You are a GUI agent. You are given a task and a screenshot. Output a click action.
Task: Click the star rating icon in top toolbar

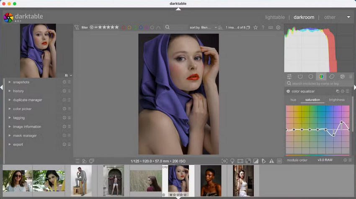click(255, 28)
